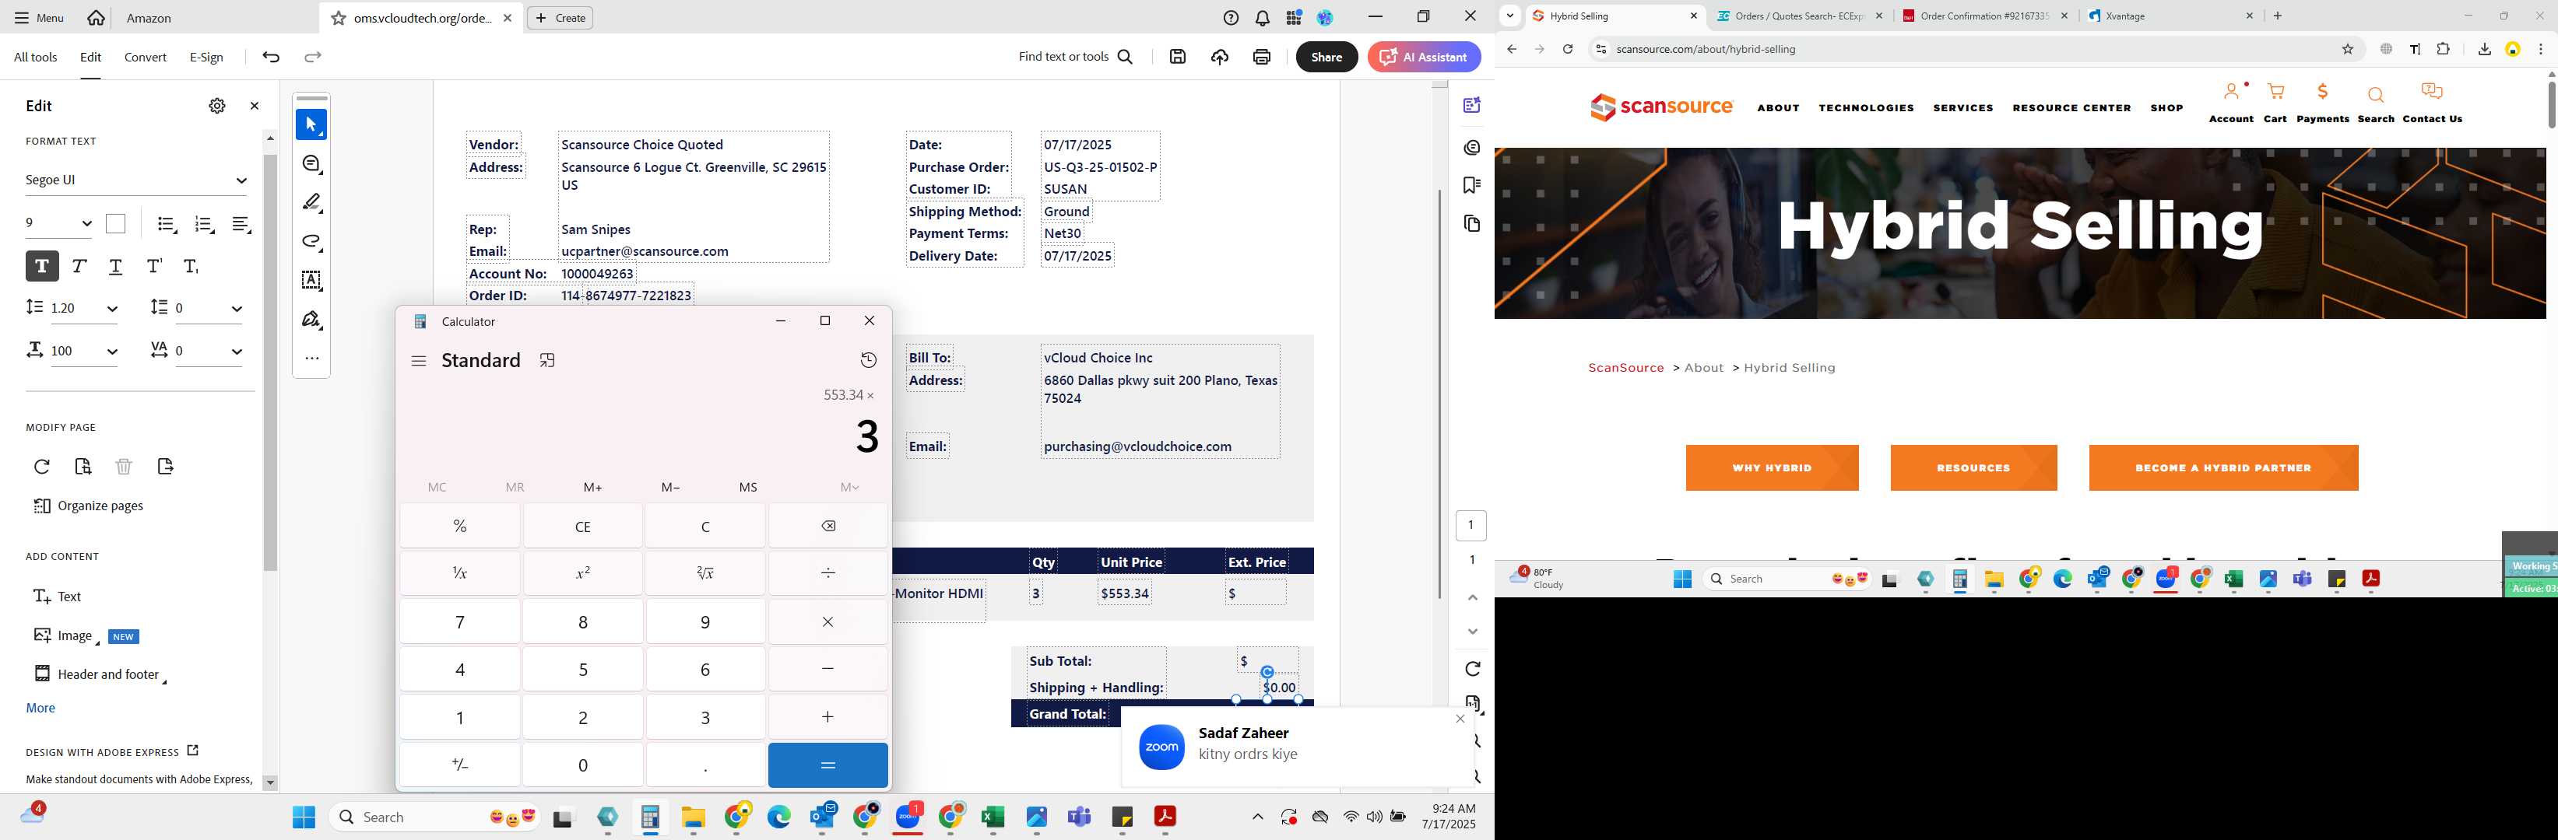Image resolution: width=2558 pixels, height=840 pixels.
Task: Click the upload to cloud icon
Action: [1219, 58]
